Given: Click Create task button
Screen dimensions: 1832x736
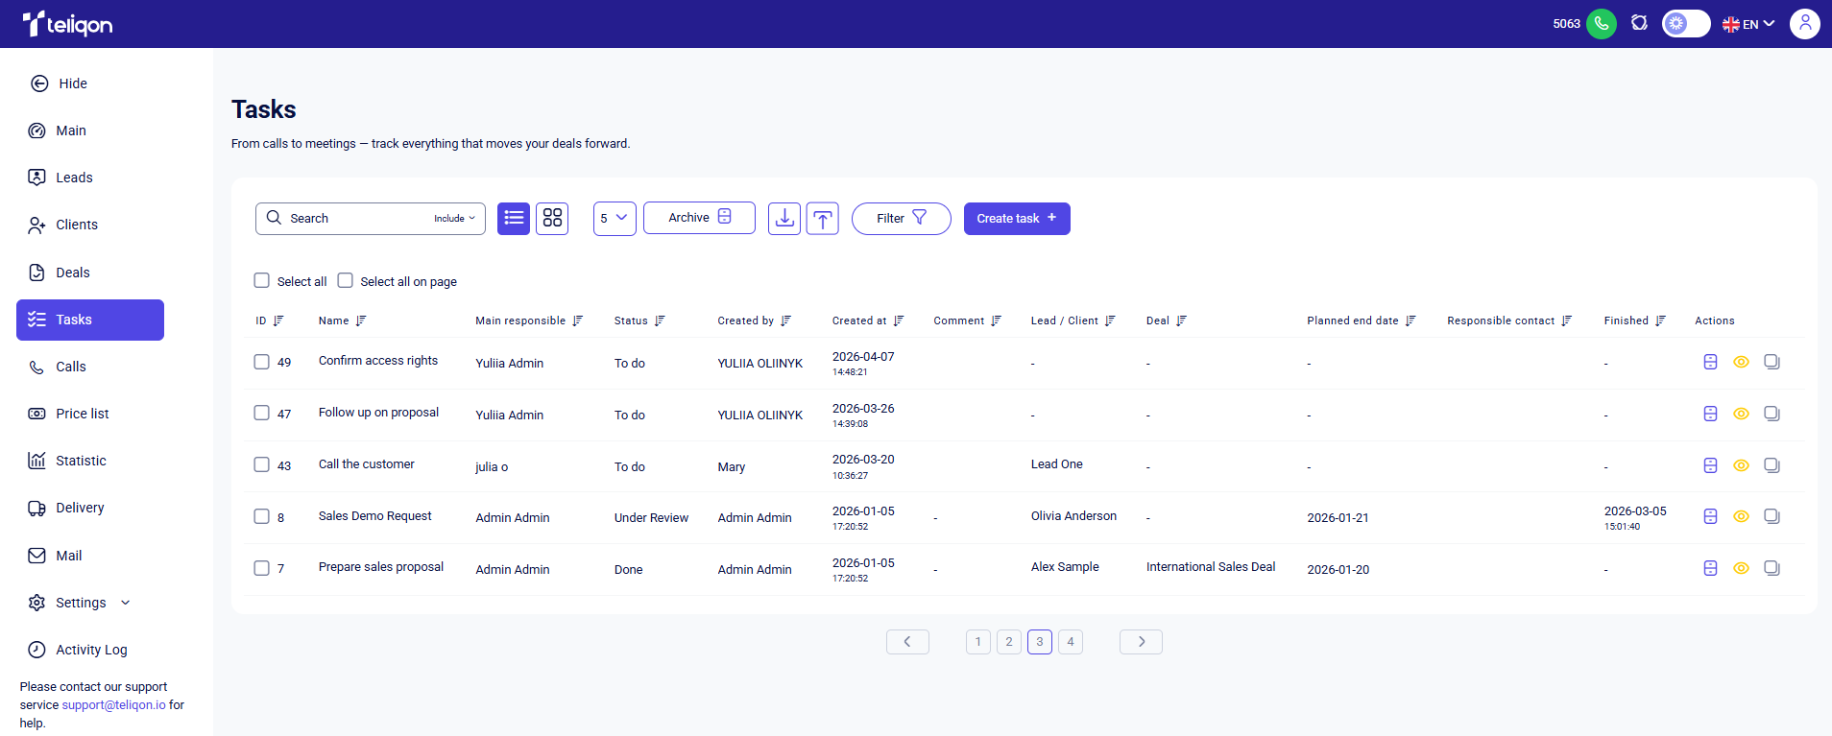Looking at the screenshot, I should pyautogui.click(x=1017, y=219).
